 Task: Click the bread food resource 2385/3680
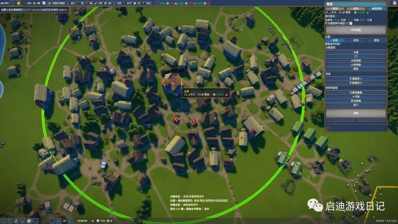(x=57, y=3)
